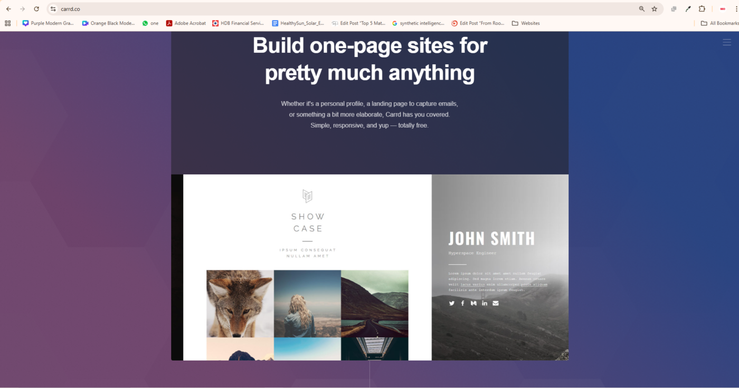The image size is (739, 388).
Task: Expand the Websites bookmarks folder
Action: point(526,23)
